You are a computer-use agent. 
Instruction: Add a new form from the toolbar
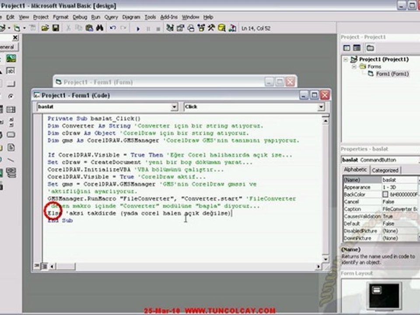(17, 28)
